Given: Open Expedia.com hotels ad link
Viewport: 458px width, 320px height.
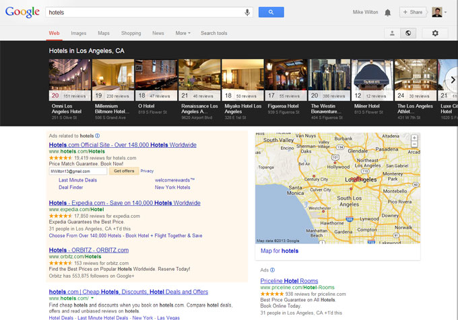Looking at the screenshot, I should [125, 203].
